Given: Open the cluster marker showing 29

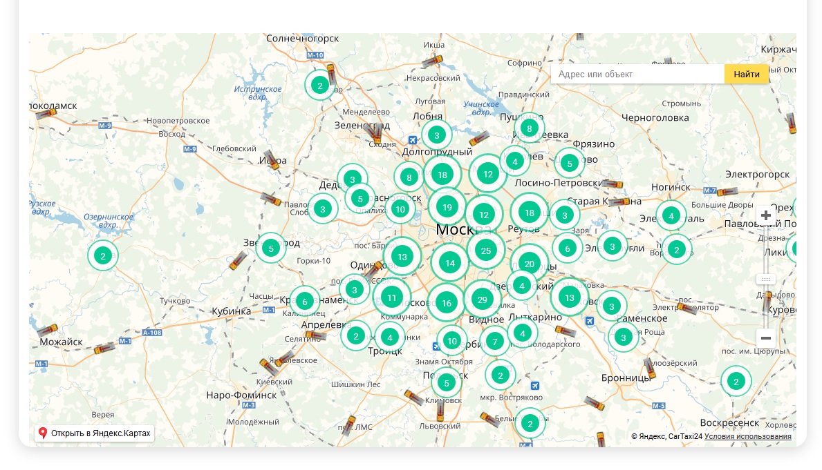Looking at the screenshot, I should tap(482, 300).
